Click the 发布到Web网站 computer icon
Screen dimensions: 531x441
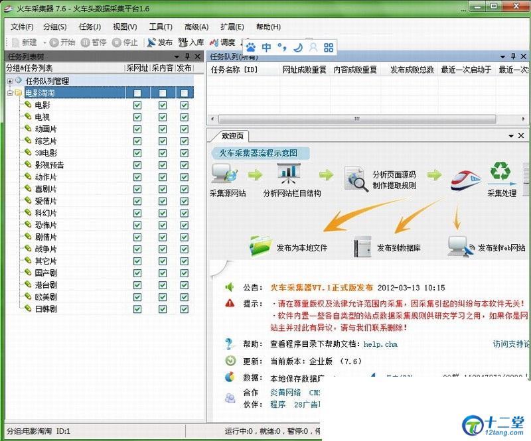461,247
